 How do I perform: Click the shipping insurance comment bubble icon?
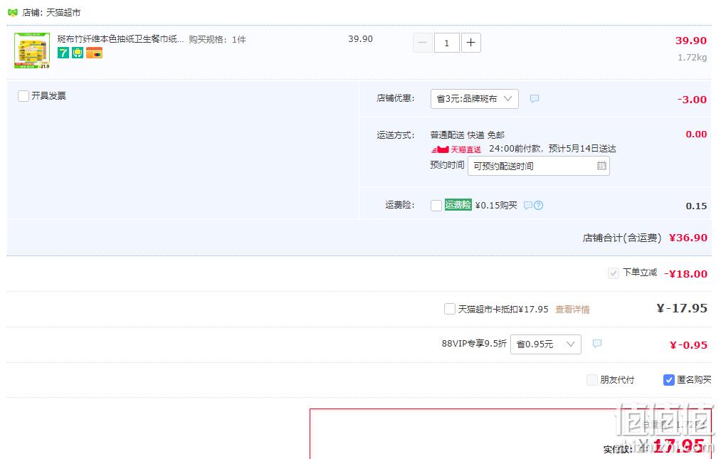[528, 205]
